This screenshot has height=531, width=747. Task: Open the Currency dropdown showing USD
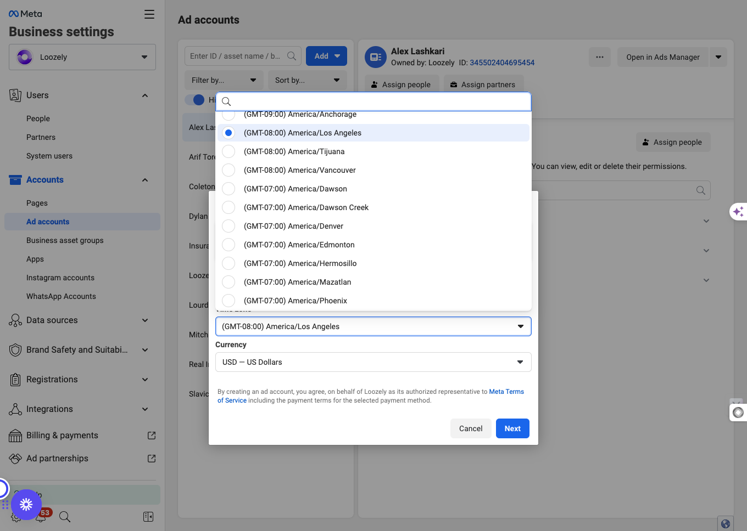374,362
